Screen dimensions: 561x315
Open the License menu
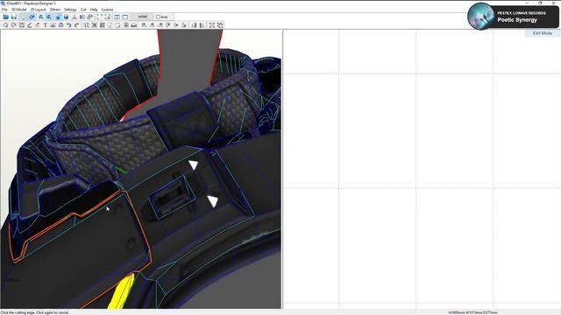107,10
